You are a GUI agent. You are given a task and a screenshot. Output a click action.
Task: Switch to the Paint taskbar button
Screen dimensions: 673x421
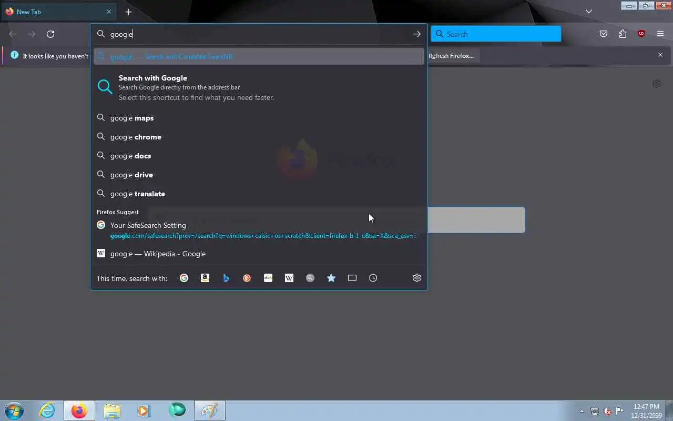coord(210,410)
